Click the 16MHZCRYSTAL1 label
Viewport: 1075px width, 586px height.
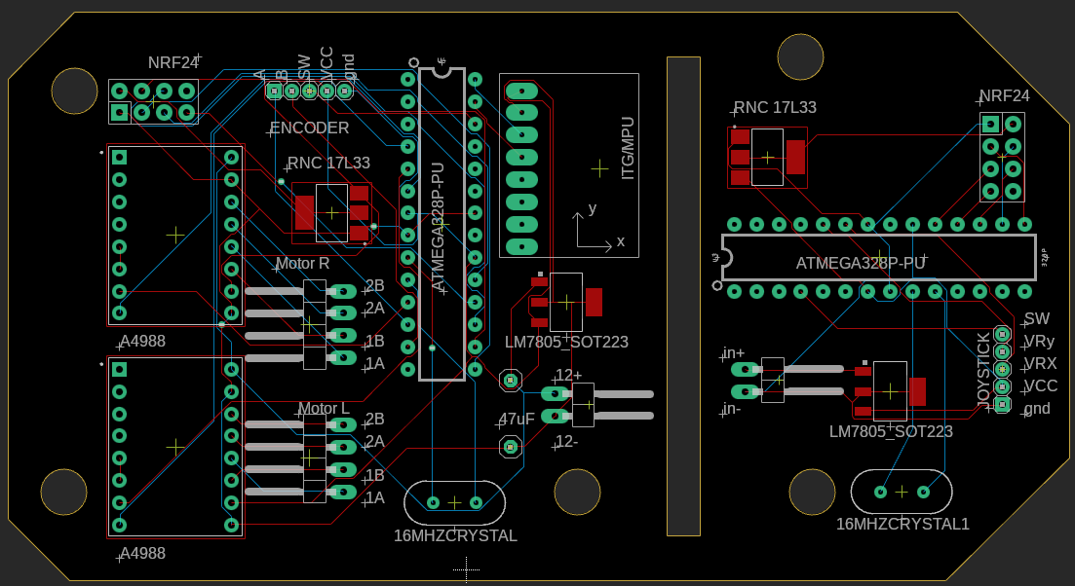[x=902, y=525]
